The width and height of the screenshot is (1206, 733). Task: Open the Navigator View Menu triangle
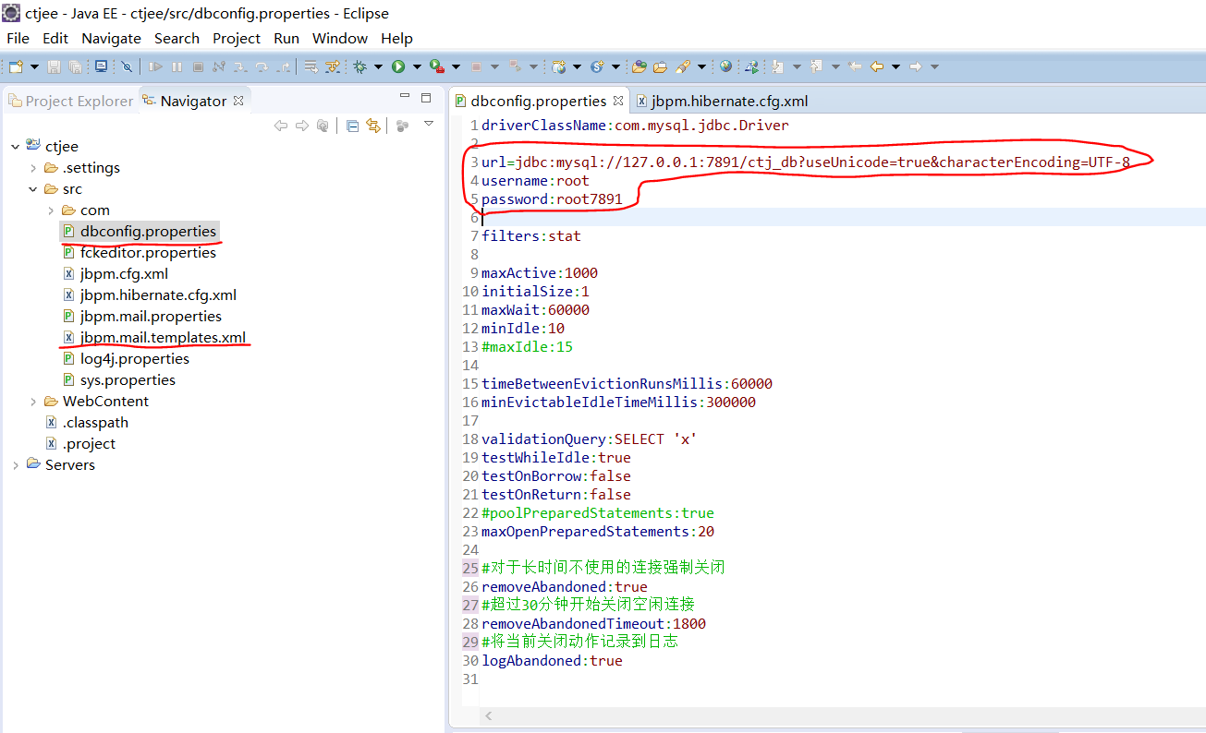(x=429, y=123)
